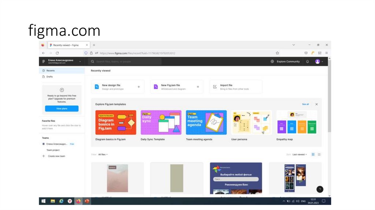
Task: Open the taskbar action center icon
Action: point(324,201)
